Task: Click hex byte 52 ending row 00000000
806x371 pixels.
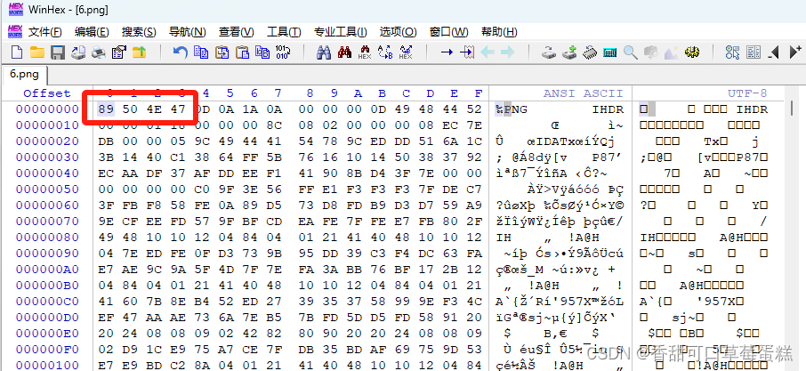Action: pos(475,109)
